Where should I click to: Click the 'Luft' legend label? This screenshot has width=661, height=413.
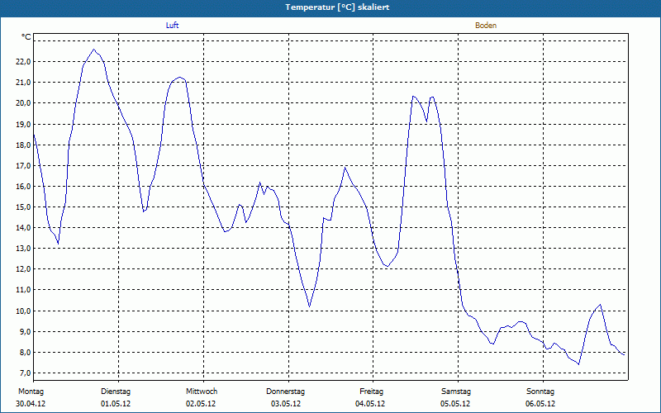click(172, 26)
